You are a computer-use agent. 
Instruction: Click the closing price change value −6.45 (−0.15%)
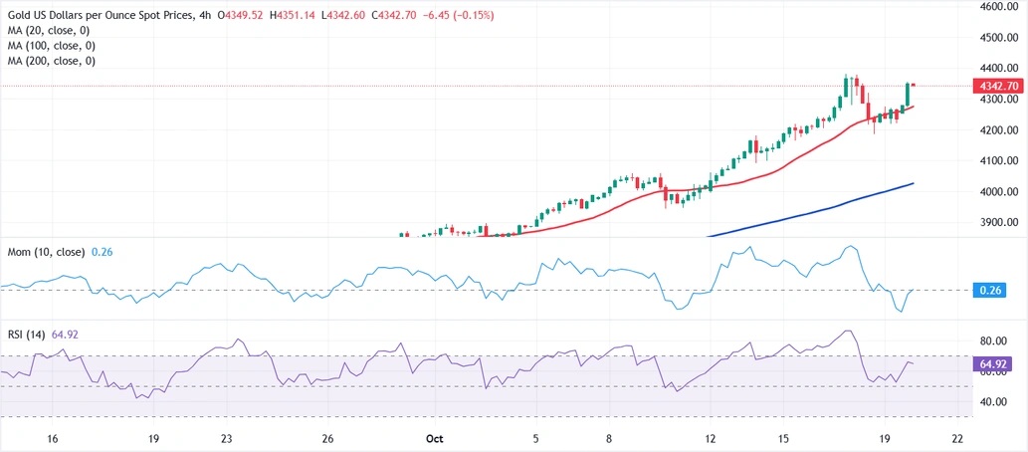[x=457, y=16]
